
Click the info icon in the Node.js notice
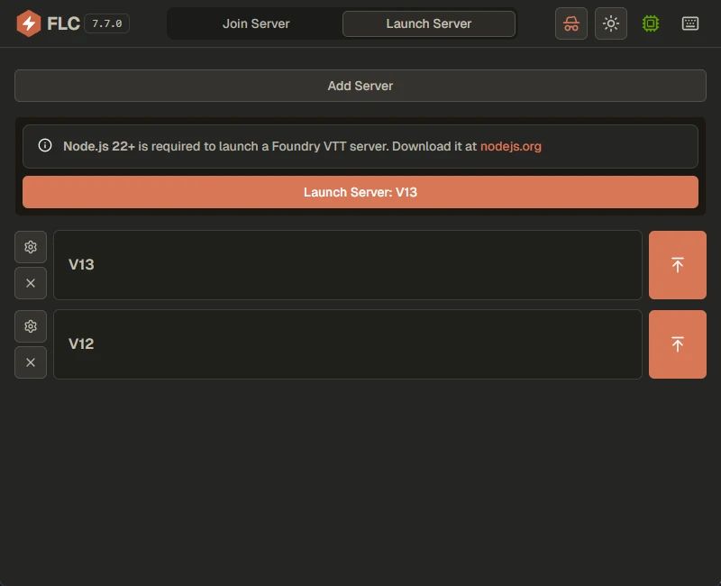coord(45,145)
